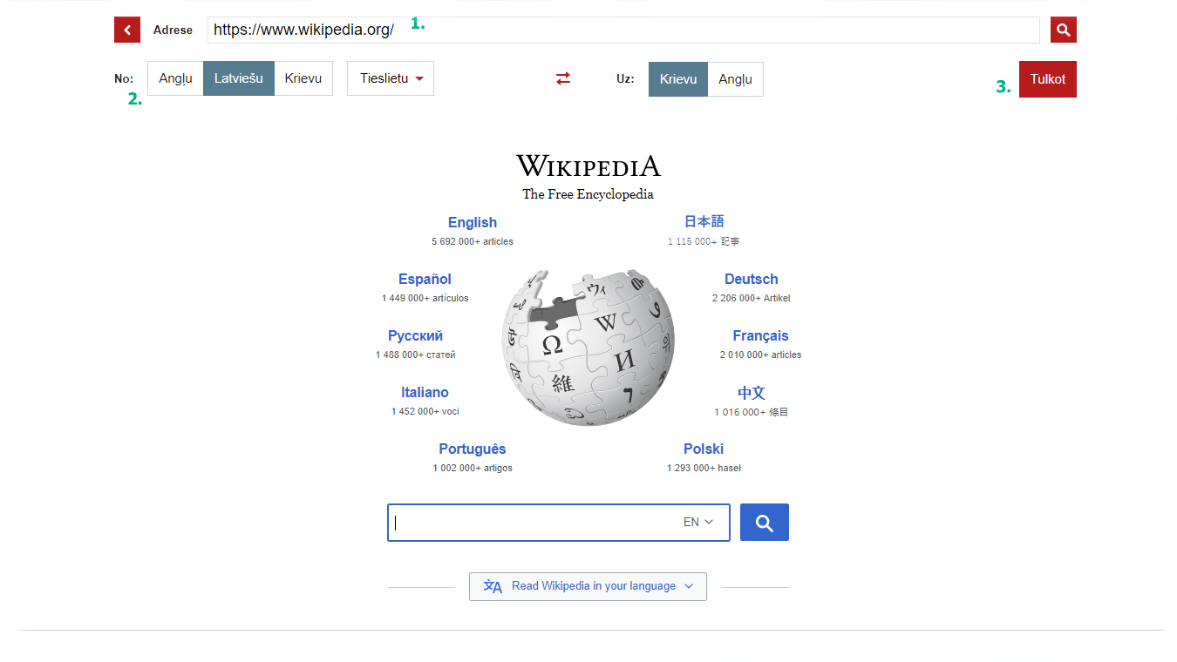This screenshot has width=1177, height=662.
Task: Open the EN language selector in search box
Action: point(698,522)
